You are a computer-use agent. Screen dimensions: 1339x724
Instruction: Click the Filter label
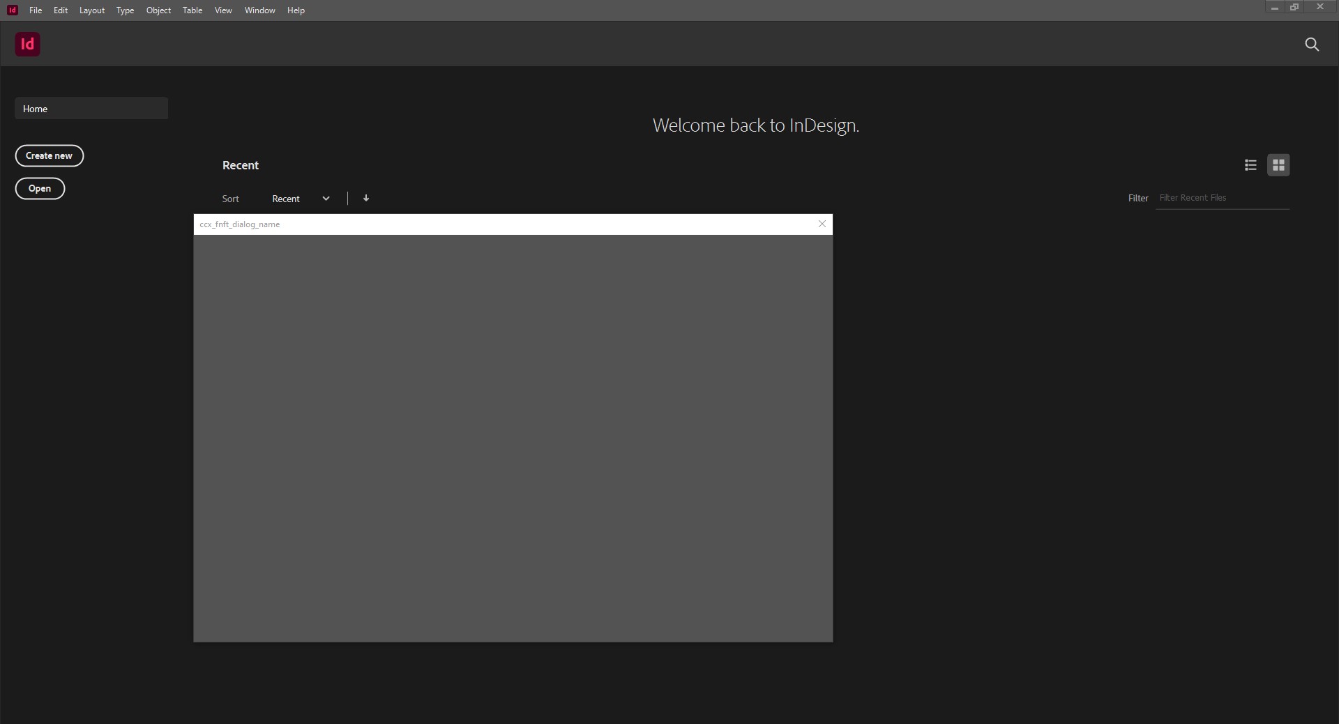[x=1138, y=199]
